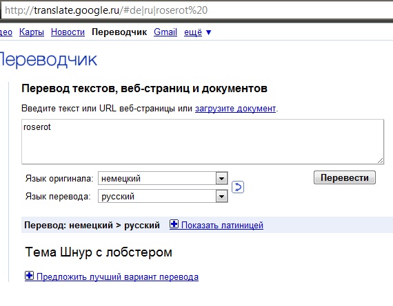Viewport: 393px width, 306px height.
Task: Click the swap languages arrow icon
Action: [238, 187]
